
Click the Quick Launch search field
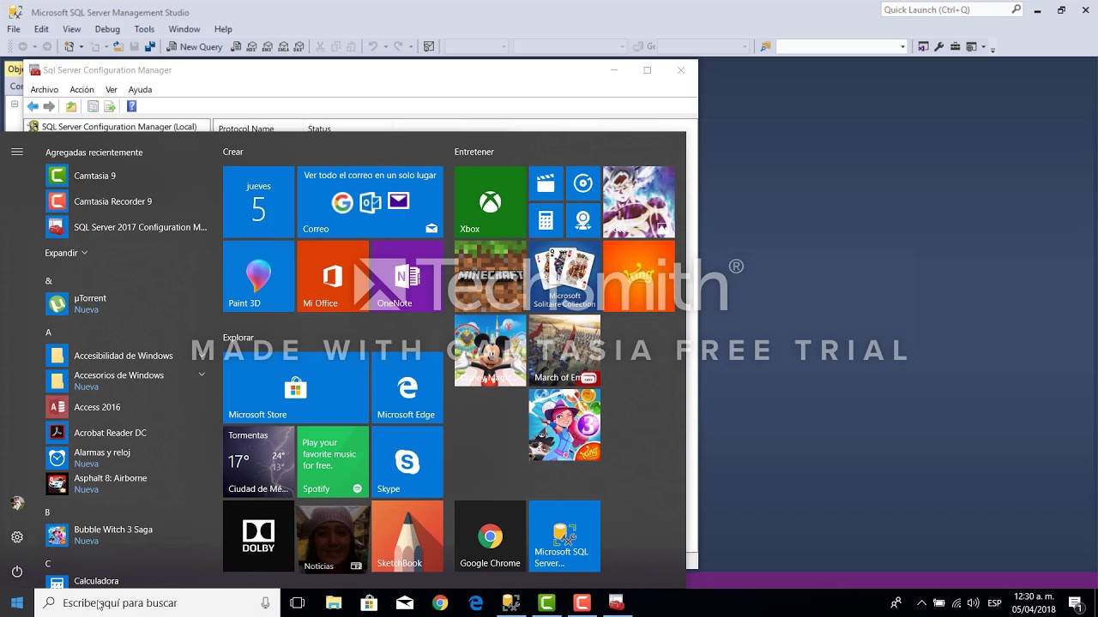(952, 10)
